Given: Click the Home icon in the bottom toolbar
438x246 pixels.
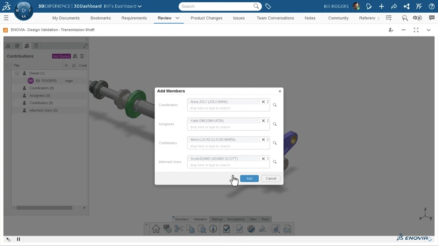Looking at the screenshot, I should (156, 229).
